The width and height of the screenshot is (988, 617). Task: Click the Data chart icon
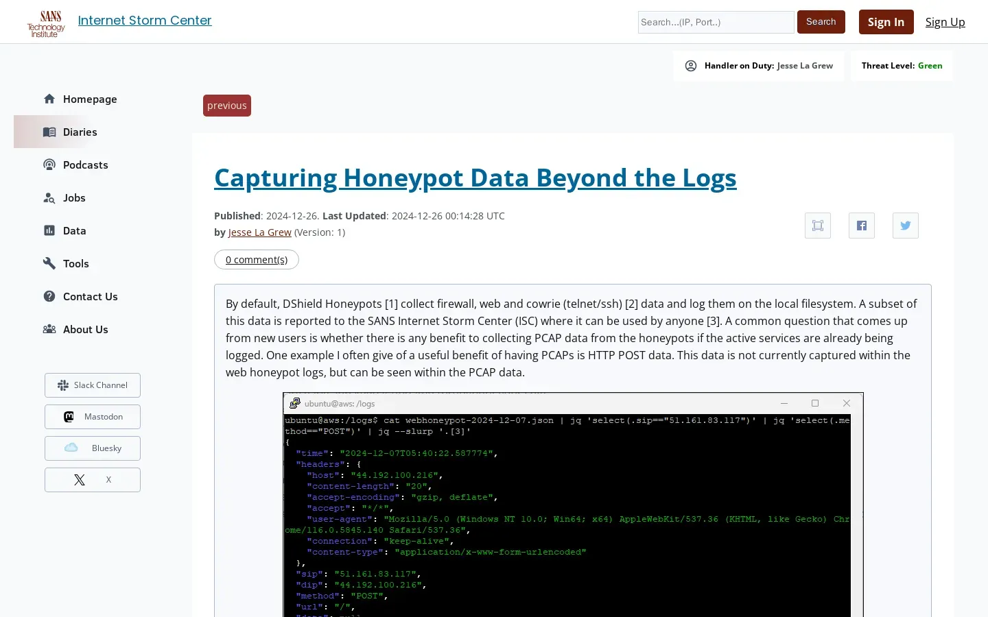tap(49, 230)
